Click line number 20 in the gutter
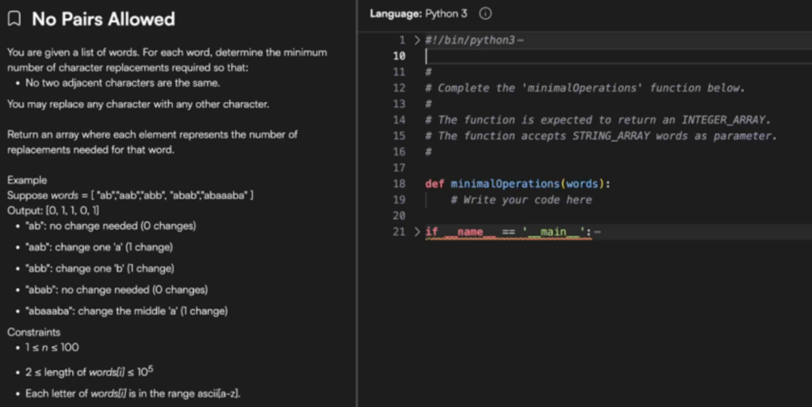The height and width of the screenshot is (407, 812). point(399,215)
